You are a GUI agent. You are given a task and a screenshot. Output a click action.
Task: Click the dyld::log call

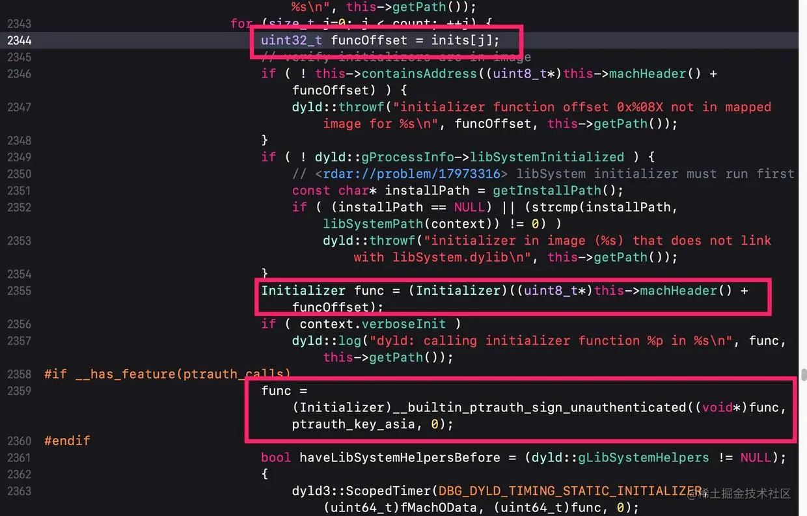[327, 340]
